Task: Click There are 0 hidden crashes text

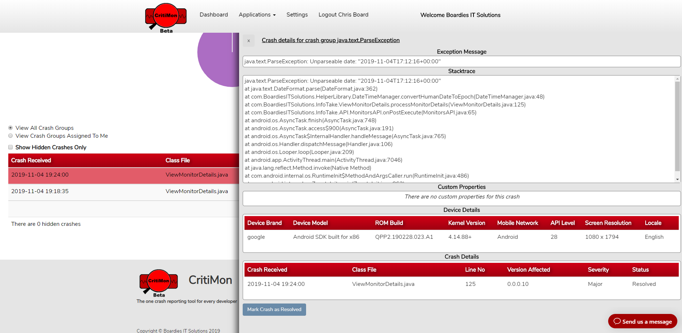Action: coord(46,224)
